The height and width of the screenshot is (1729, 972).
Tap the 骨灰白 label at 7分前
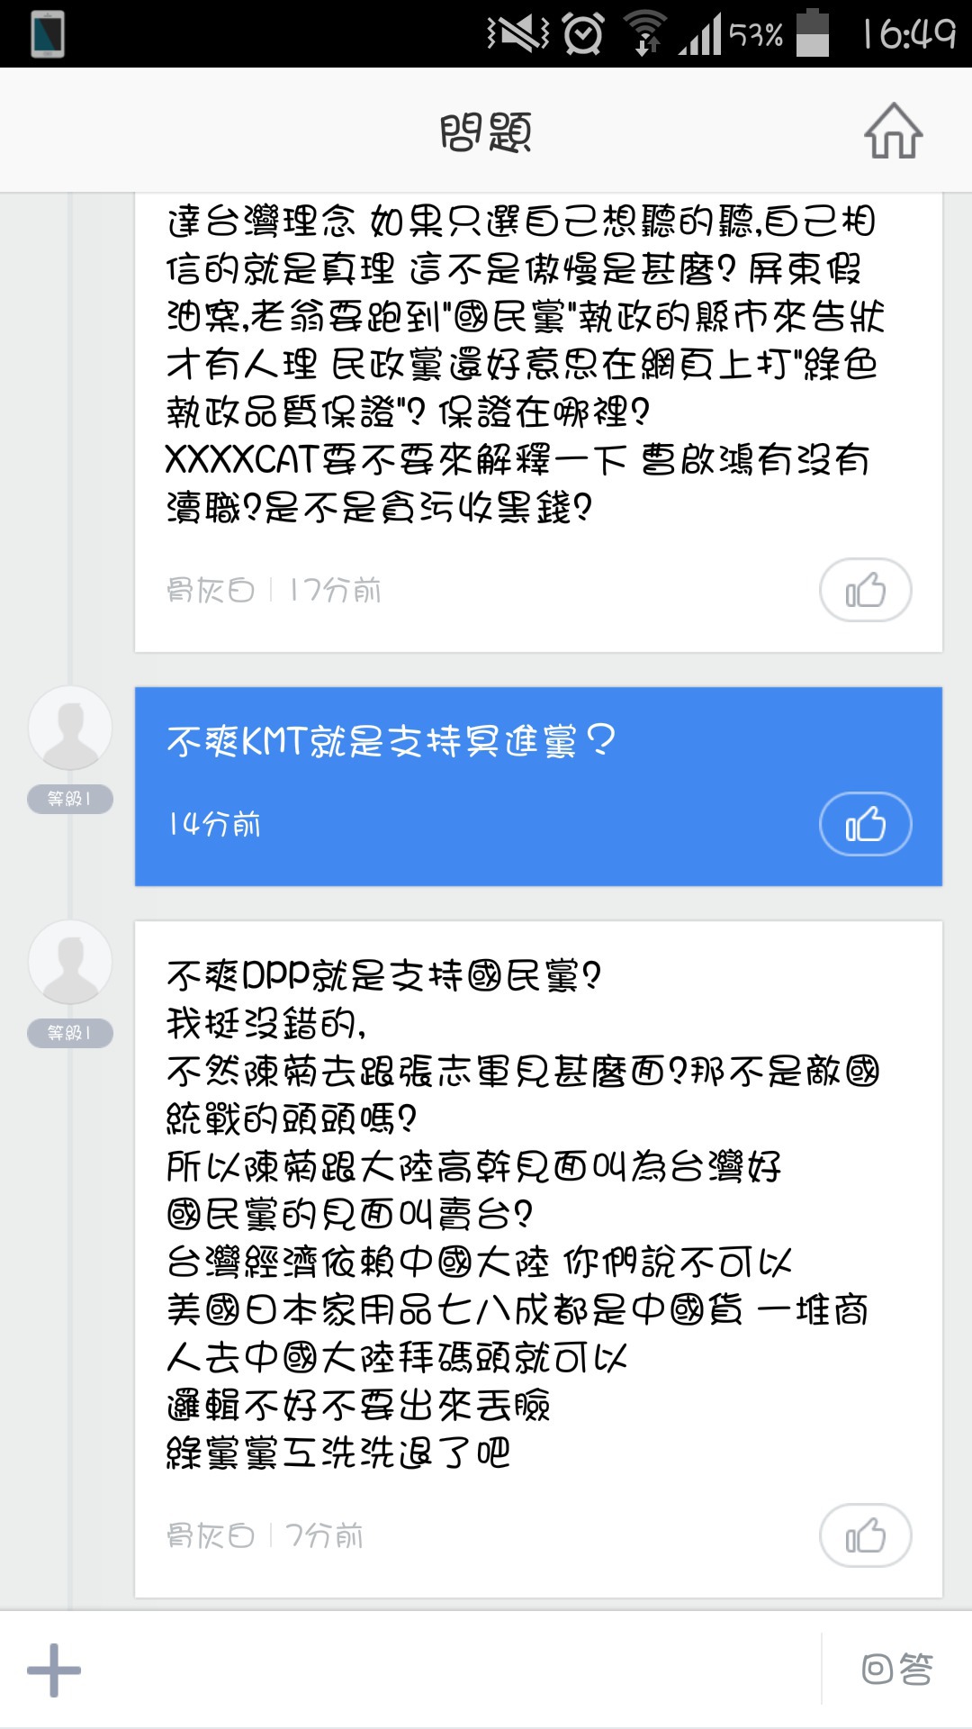(x=211, y=1535)
